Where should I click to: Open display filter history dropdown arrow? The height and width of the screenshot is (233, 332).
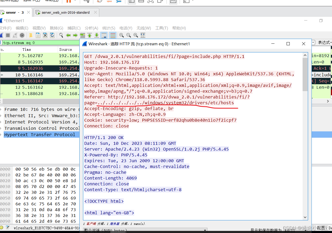click(313, 42)
